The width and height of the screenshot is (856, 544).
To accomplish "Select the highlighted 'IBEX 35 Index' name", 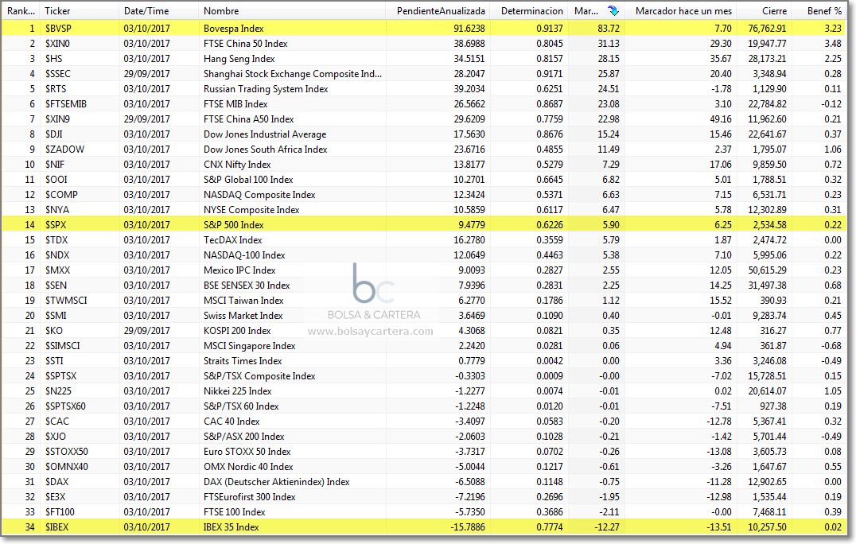I will 232,527.
